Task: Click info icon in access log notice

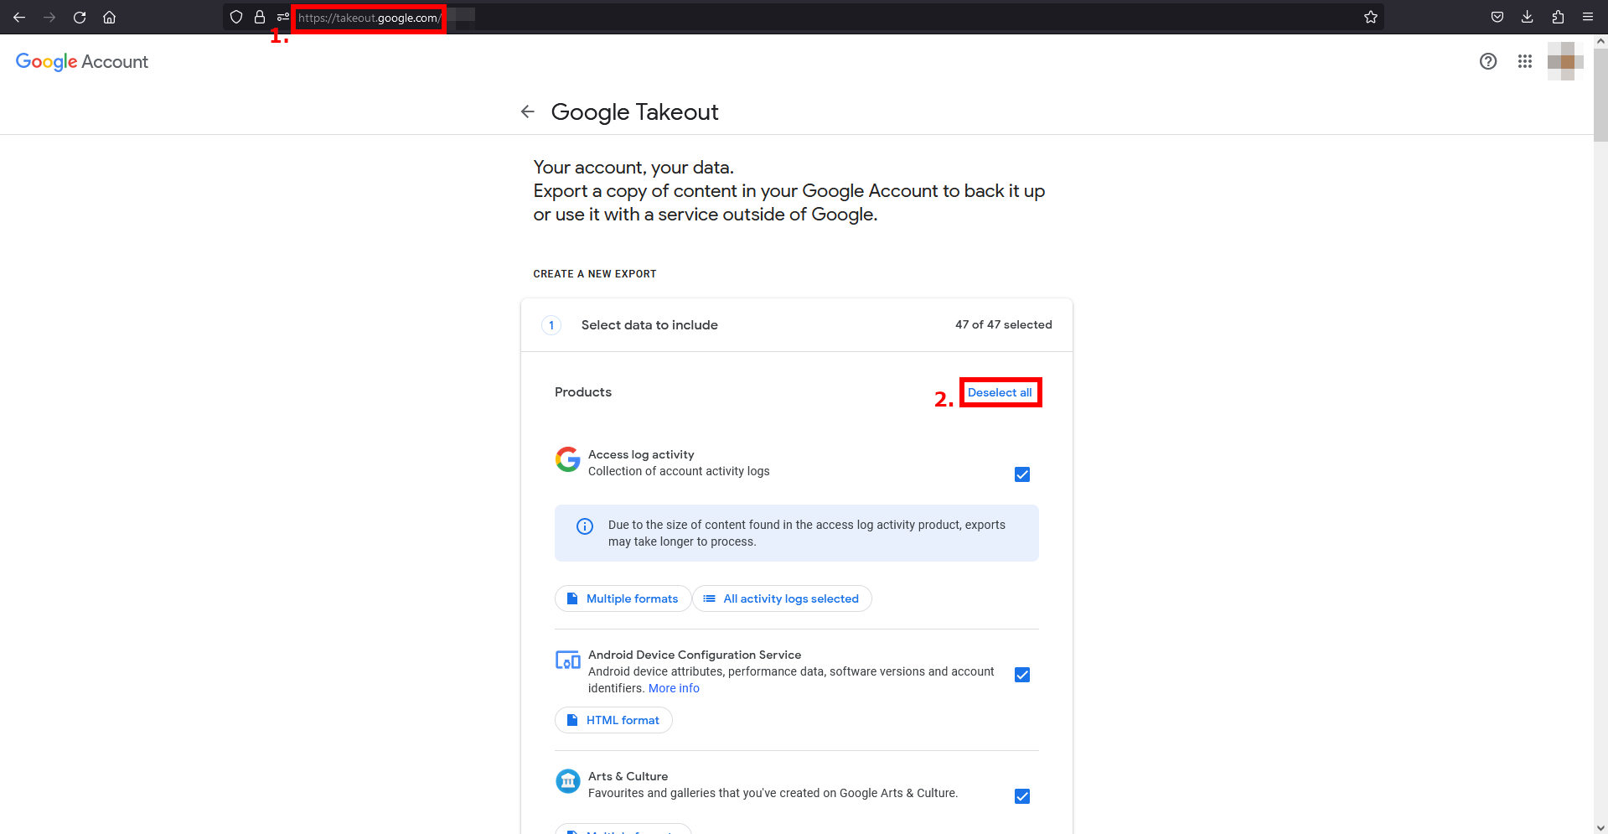Action: pyautogui.click(x=585, y=526)
